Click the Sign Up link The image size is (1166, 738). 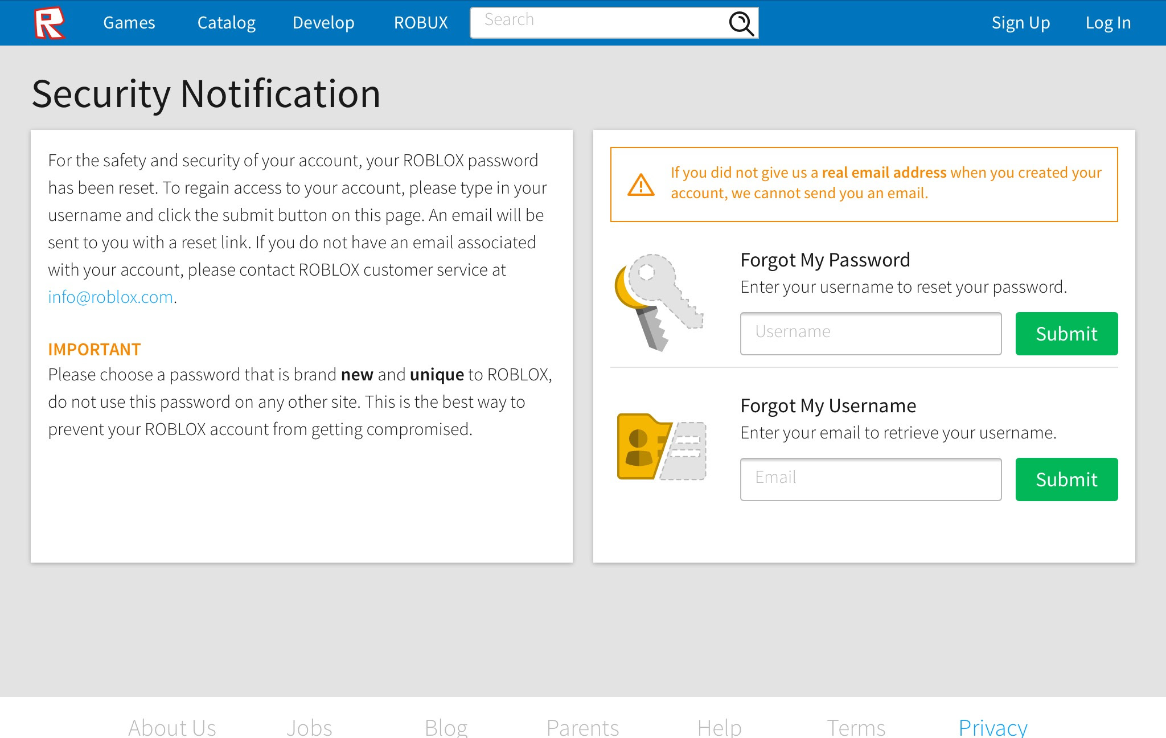pyautogui.click(x=1021, y=23)
